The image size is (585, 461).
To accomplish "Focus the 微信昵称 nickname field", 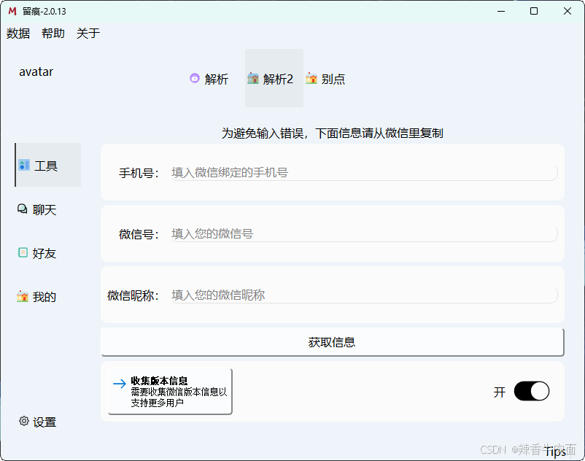I will click(x=364, y=295).
